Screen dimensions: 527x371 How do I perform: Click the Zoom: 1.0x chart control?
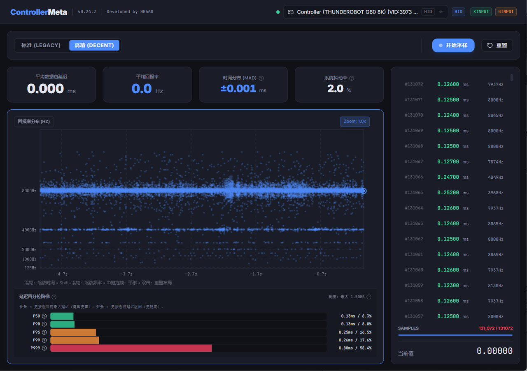point(354,122)
